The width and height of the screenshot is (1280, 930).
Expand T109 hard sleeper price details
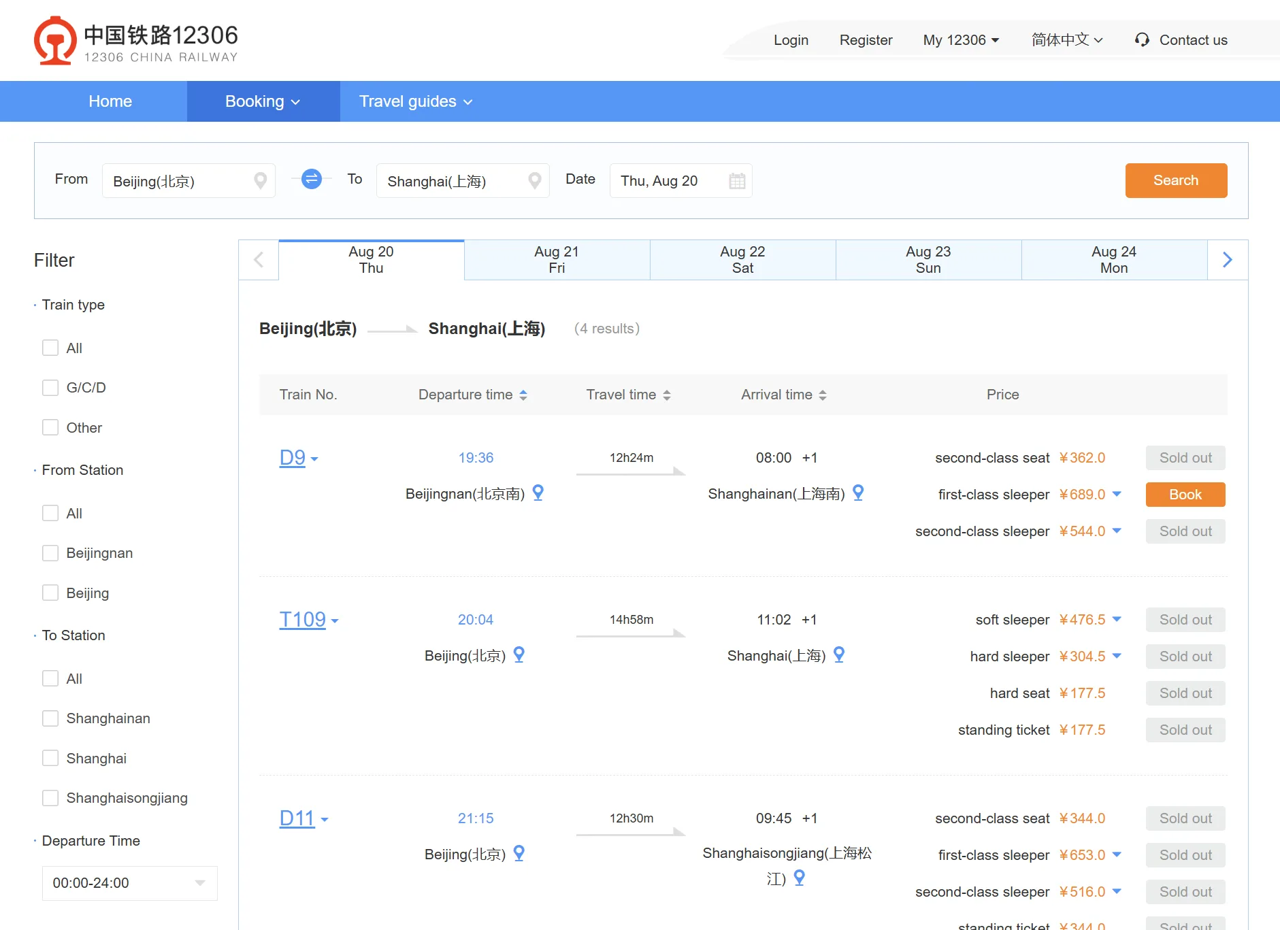click(1117, 656)
